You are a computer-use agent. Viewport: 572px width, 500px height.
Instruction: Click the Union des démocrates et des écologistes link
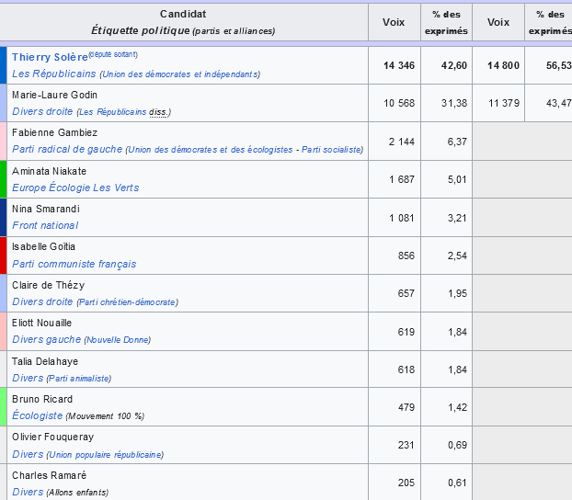tap(211, 150)
